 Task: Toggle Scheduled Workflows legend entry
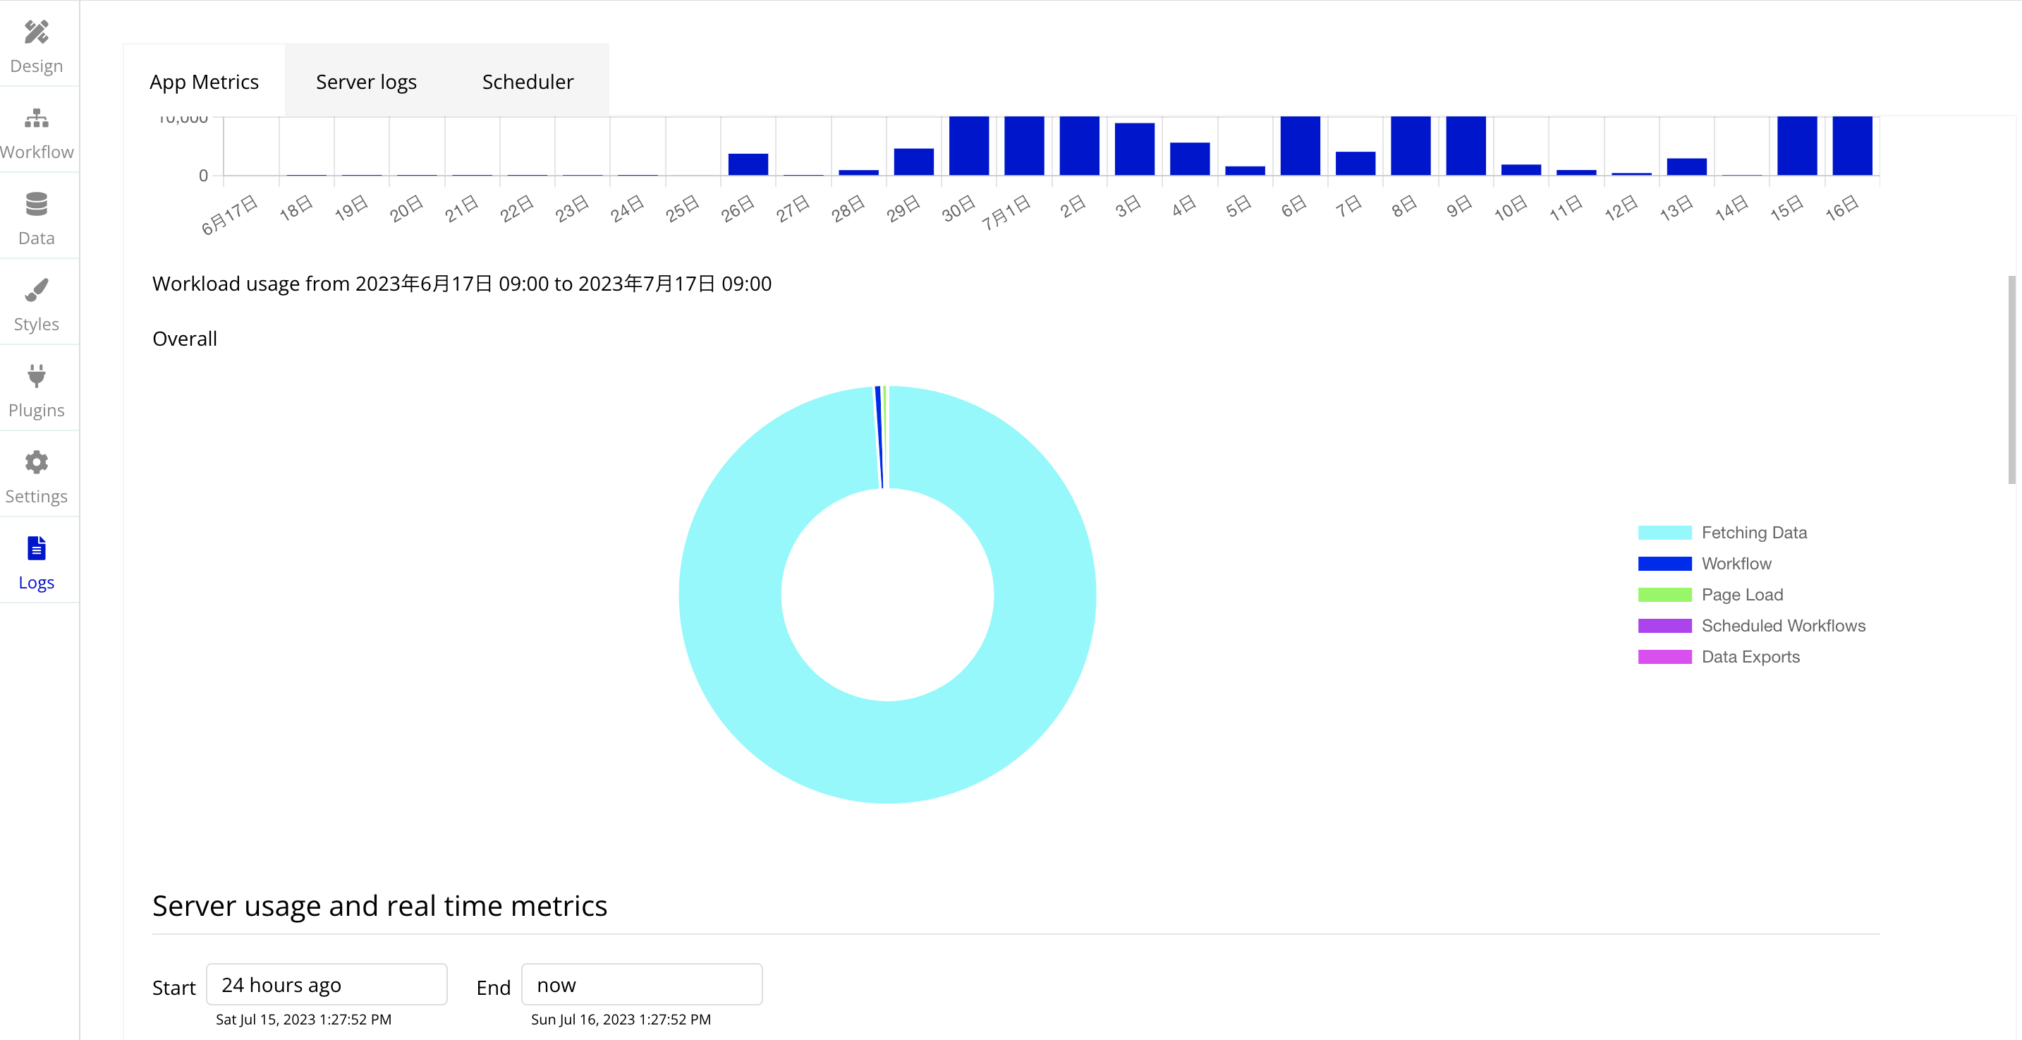pos(1664,626)
